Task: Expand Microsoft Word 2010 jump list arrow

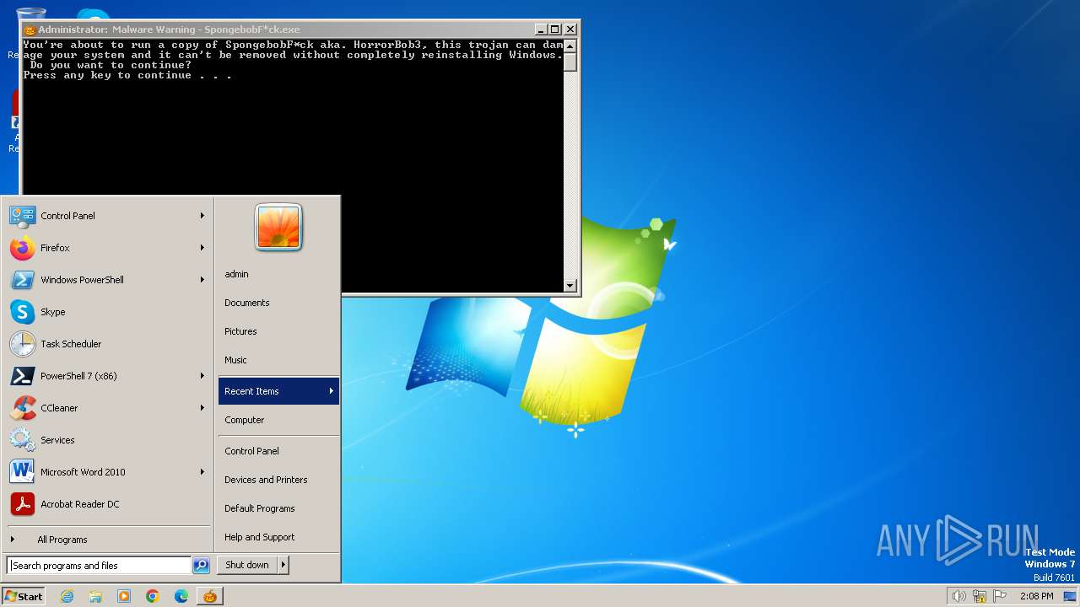Action: (202, 472)
